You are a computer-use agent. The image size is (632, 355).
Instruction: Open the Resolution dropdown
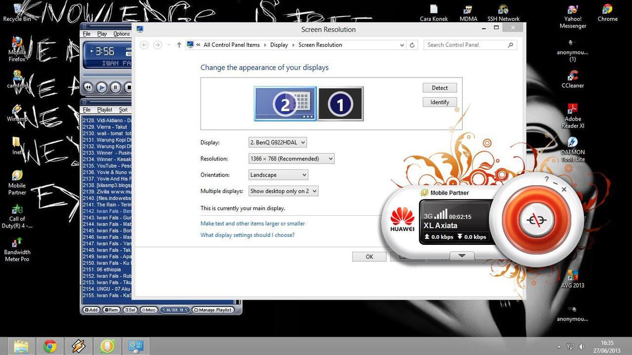[x=291, y=158]
